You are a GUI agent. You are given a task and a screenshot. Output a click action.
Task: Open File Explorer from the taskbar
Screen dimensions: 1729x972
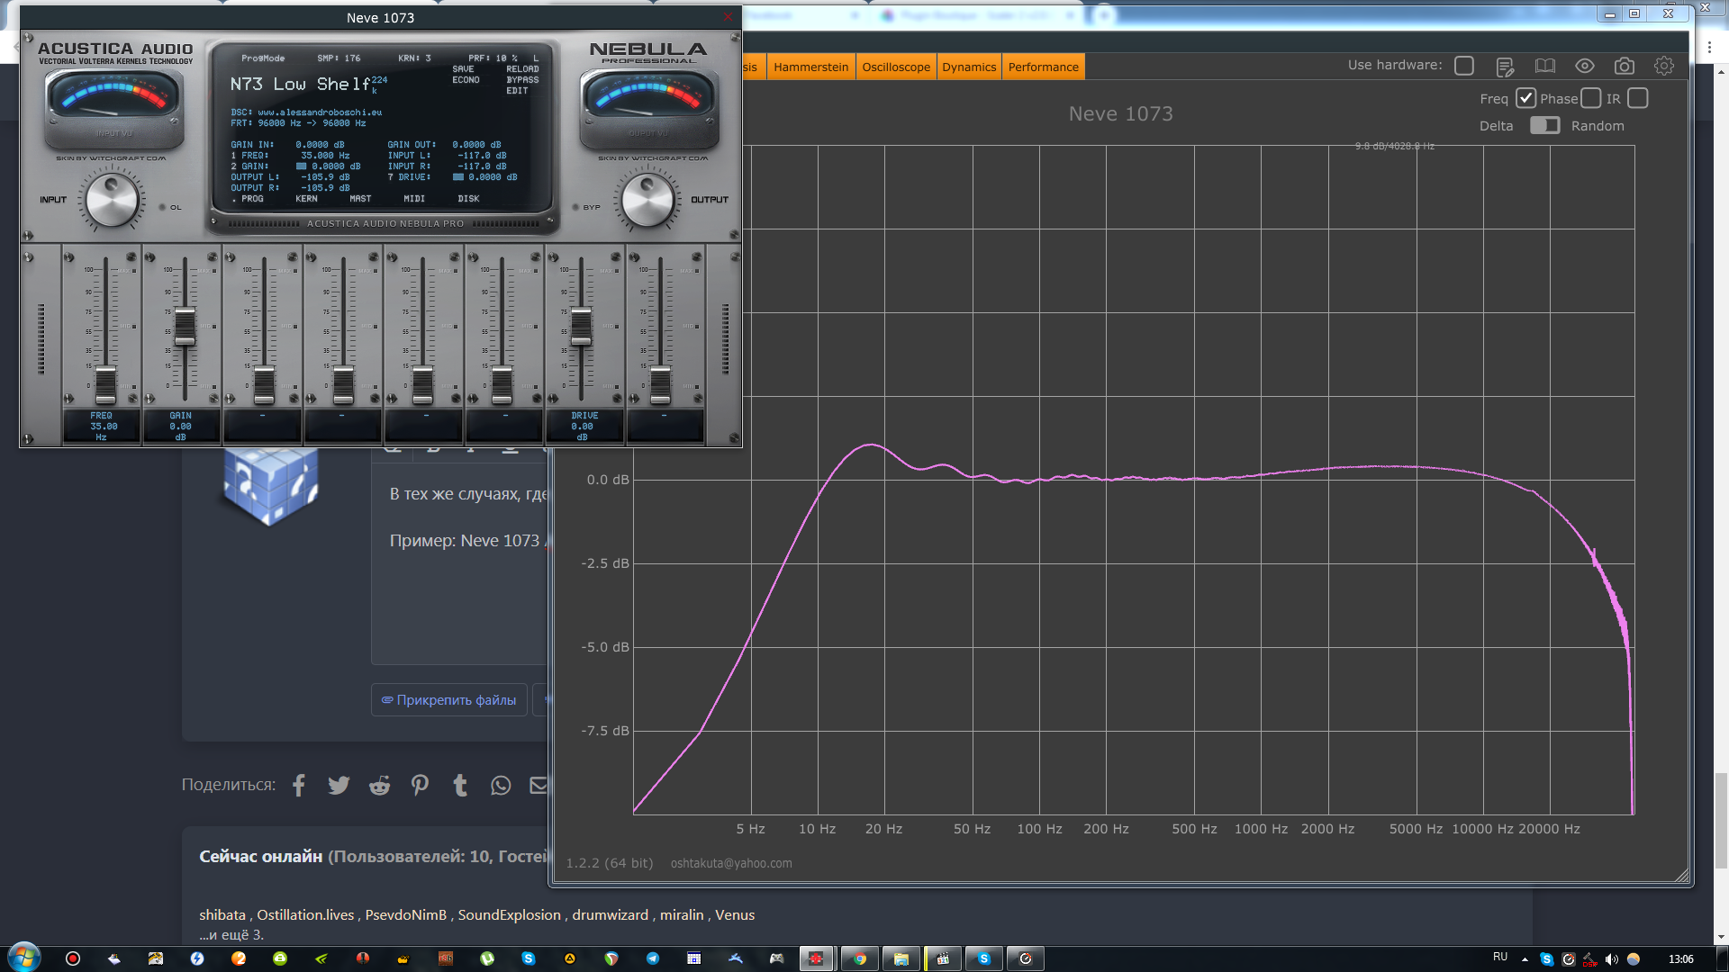[901, 958]
